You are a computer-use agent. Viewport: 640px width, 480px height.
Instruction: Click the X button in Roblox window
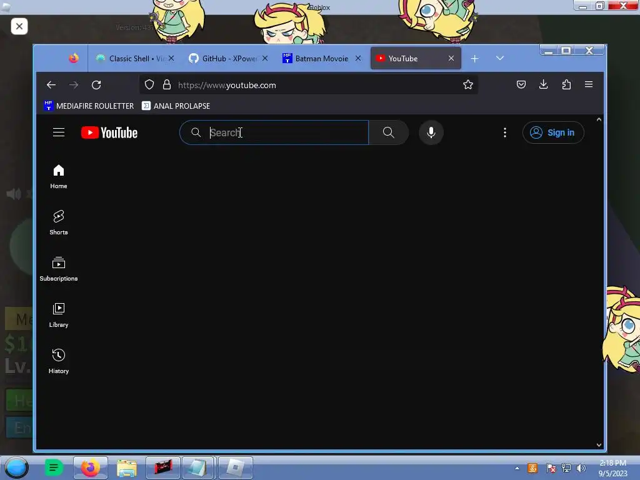point(19,26)
